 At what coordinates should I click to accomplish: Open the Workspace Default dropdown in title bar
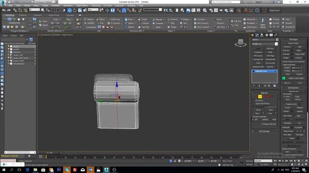[x=45, y=2]
